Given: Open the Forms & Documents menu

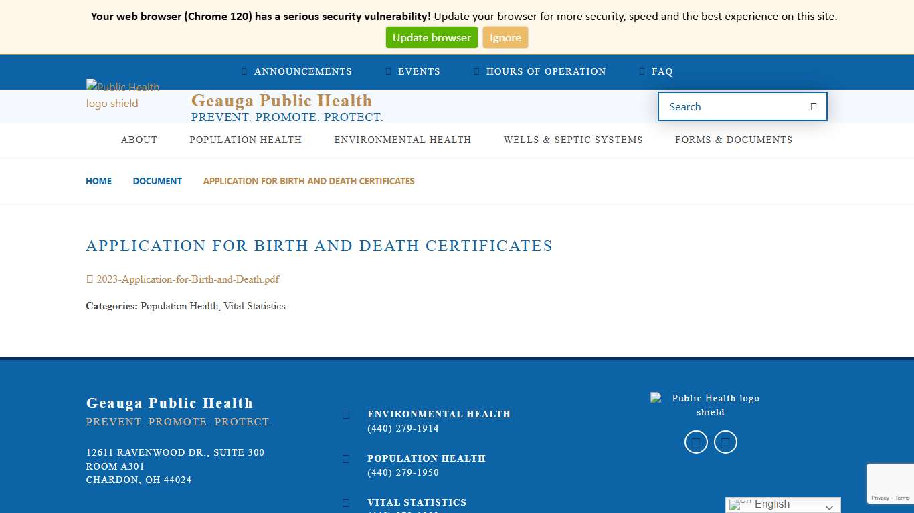Looking at the screenshot, I should coord(733,140).
